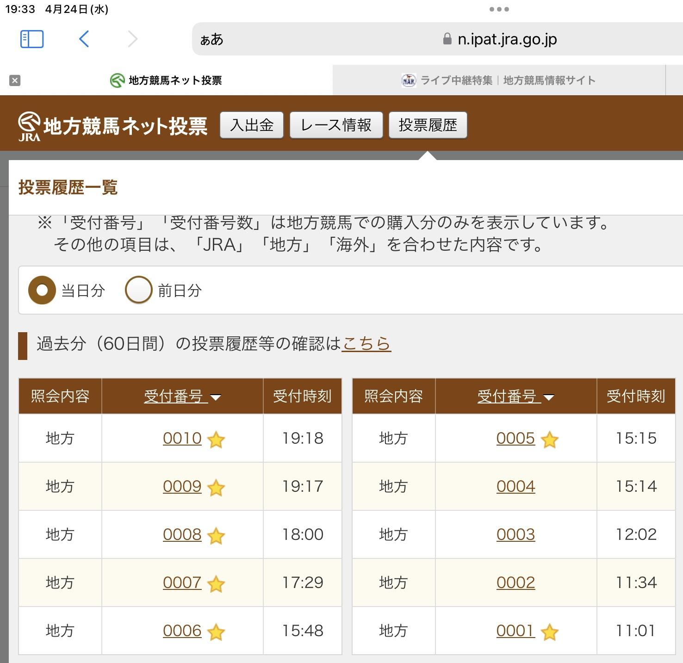Open the あぁ reader text-size menu
The image size is (683, 663).
(x=211, y=40)
